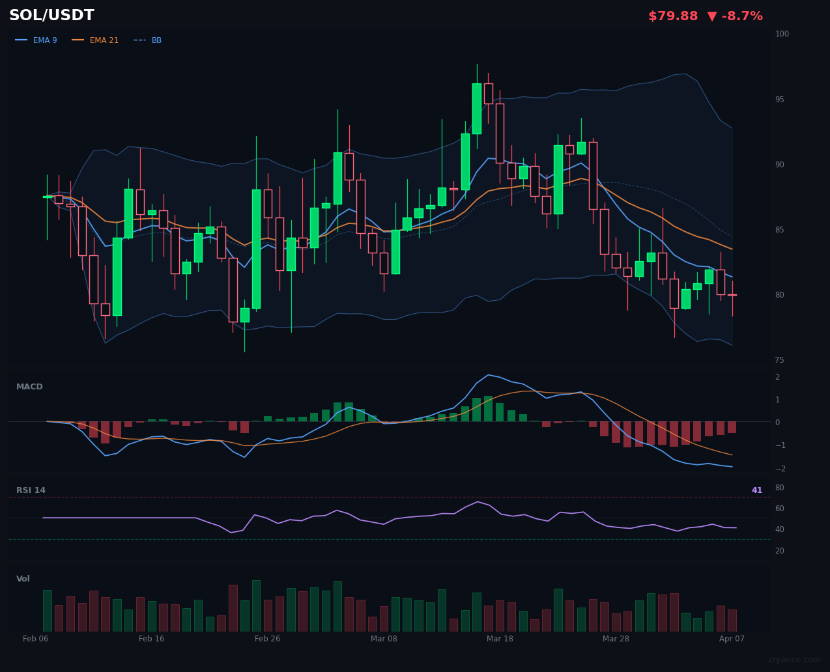Click the Apr 07 date axis label

(x=731, y=639)
